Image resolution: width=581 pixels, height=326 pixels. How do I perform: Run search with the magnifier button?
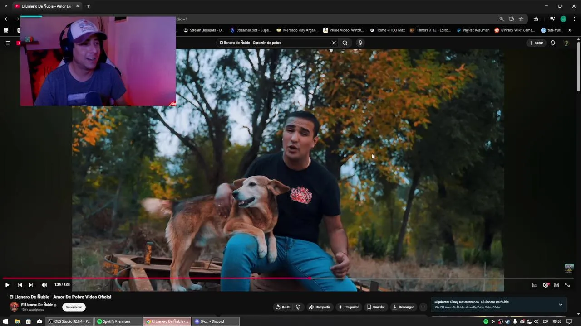click(345, 43)
